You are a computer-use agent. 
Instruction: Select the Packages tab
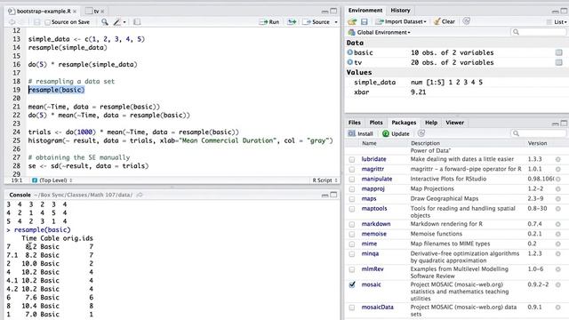(404, 123)
